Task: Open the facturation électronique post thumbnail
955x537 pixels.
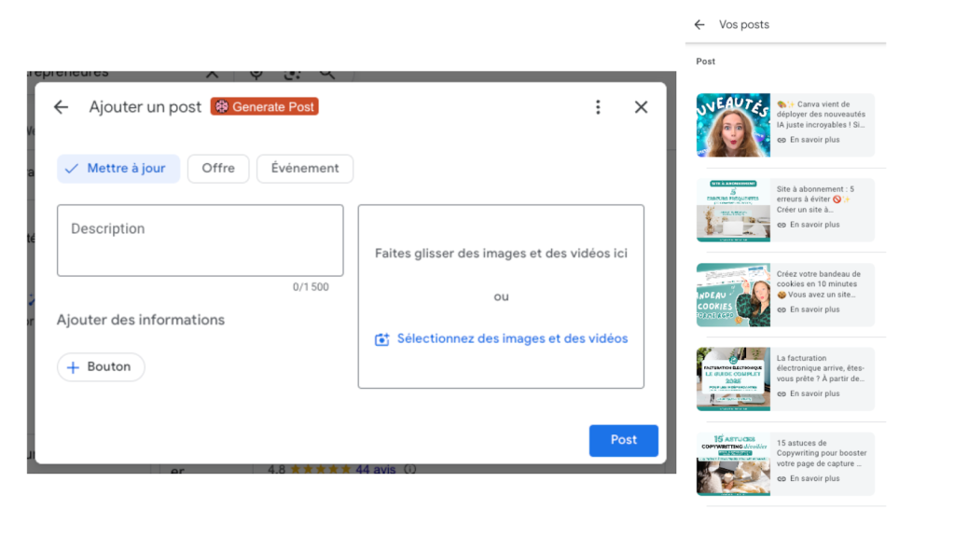Action: tap(732, 379)
